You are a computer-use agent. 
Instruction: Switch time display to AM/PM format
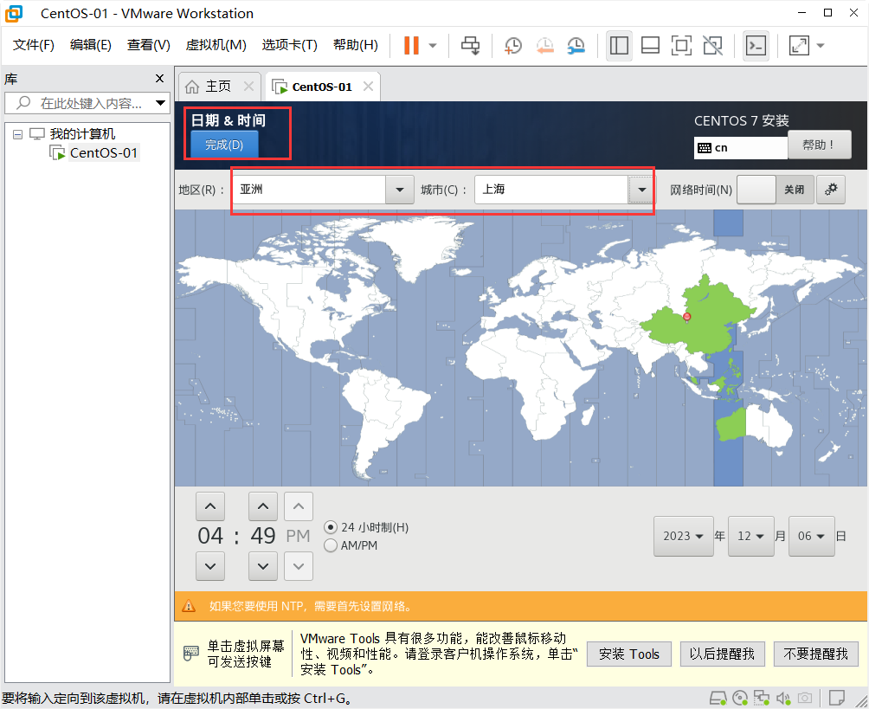coord(330,545)
